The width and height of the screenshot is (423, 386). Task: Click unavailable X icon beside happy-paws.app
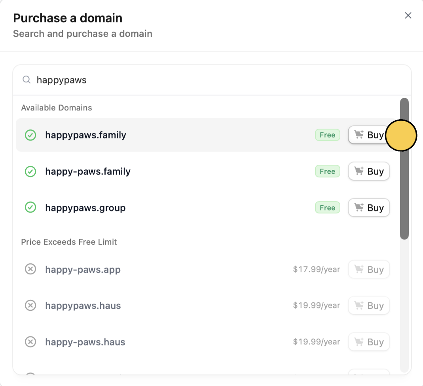tap(30, 269)
